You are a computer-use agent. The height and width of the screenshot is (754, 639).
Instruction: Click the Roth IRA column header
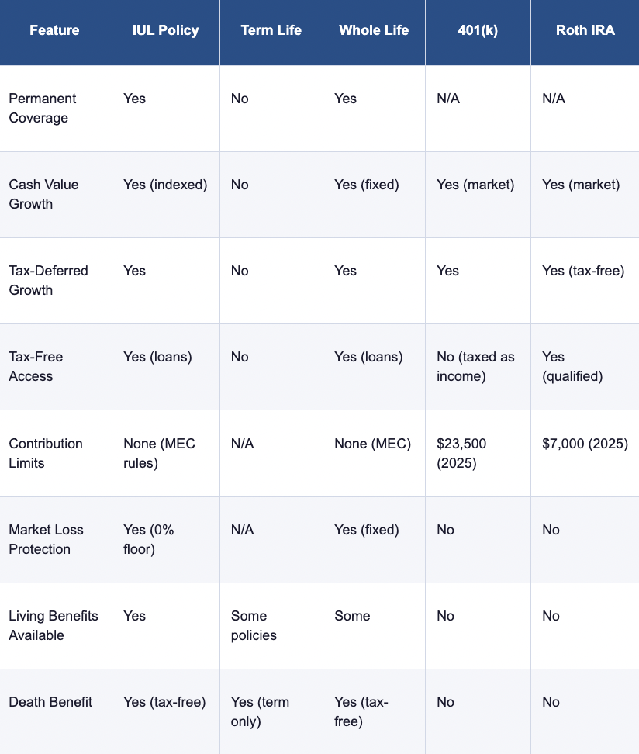tap(584, 31)
